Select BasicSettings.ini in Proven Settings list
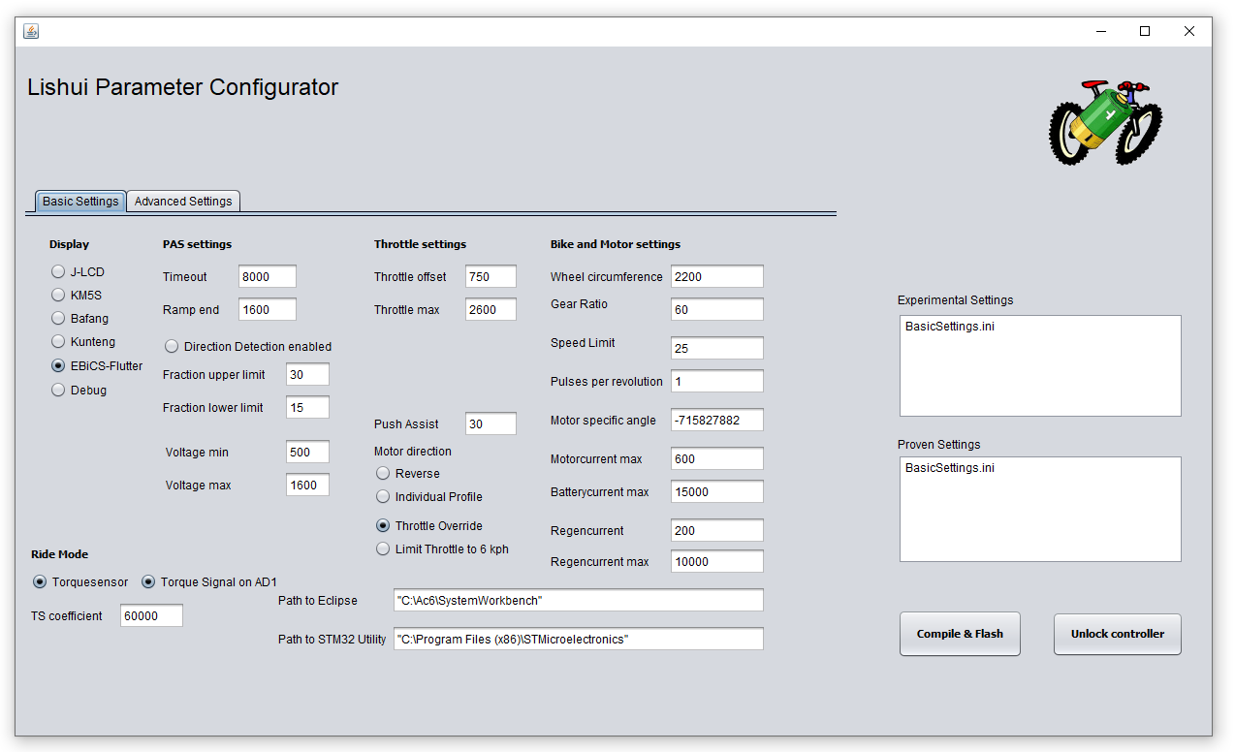1235x752 pixels. (950, 468)
